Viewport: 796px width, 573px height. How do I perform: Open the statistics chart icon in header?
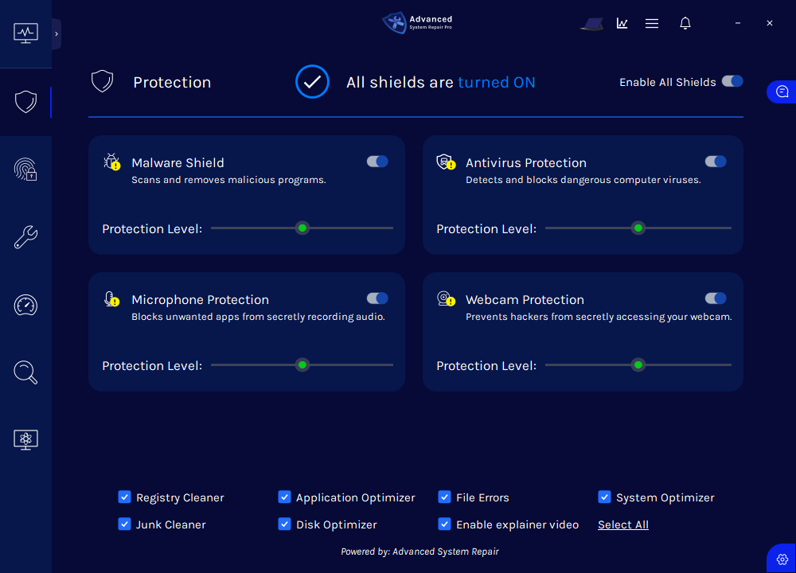pos(622,23)
